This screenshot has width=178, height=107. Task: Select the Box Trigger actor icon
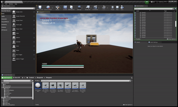pos(14,55)
